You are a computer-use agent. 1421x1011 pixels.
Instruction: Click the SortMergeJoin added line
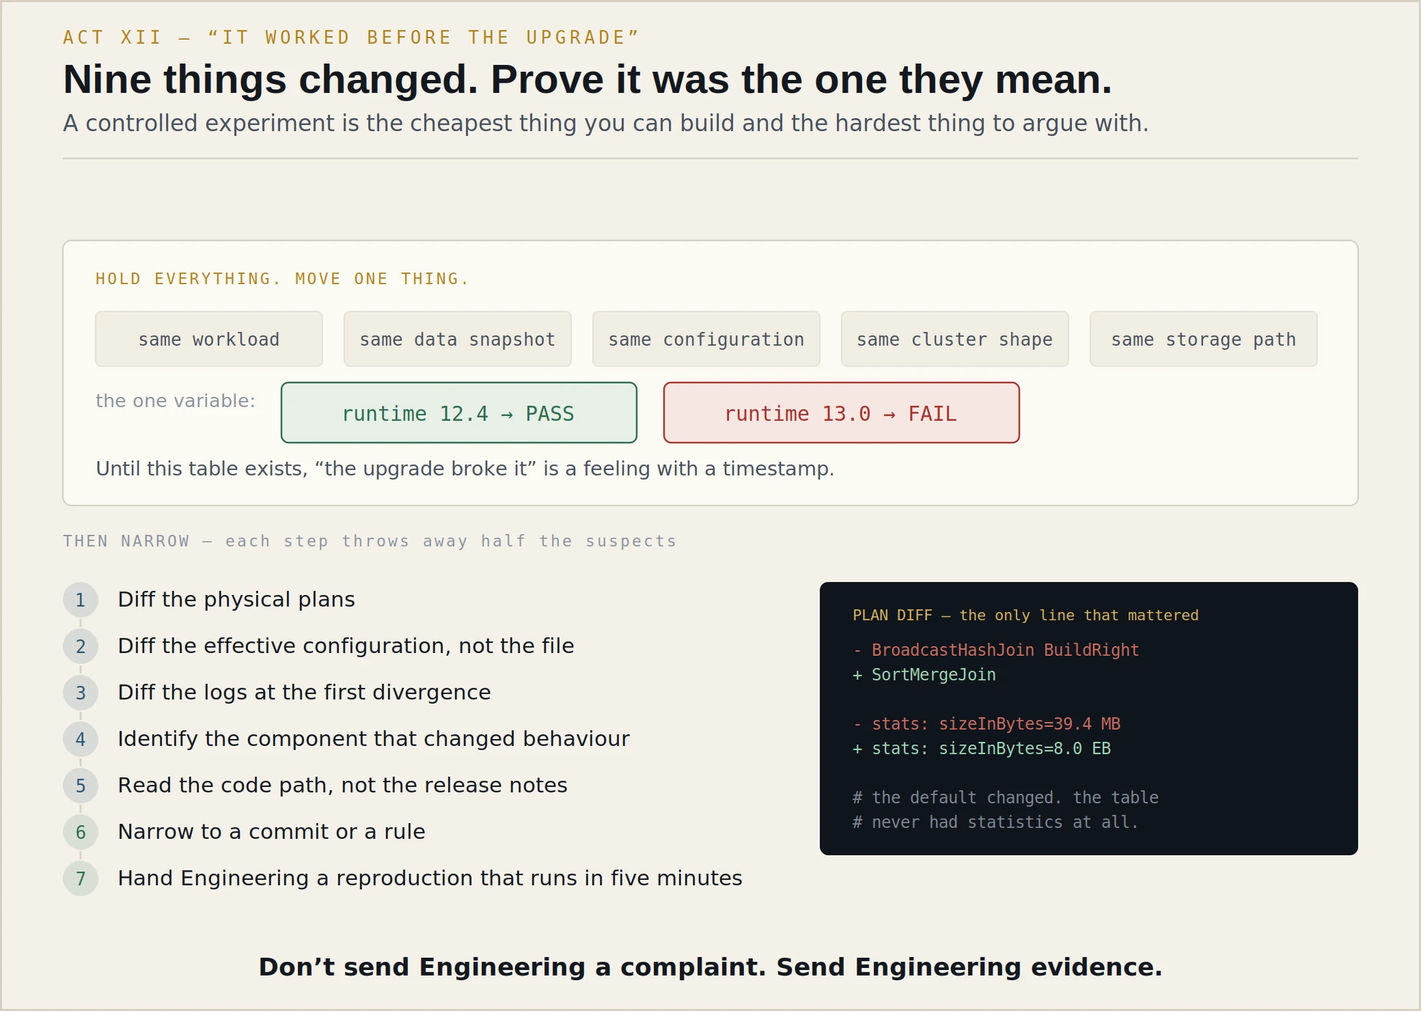pyautogui.click(x=924, y=674)
